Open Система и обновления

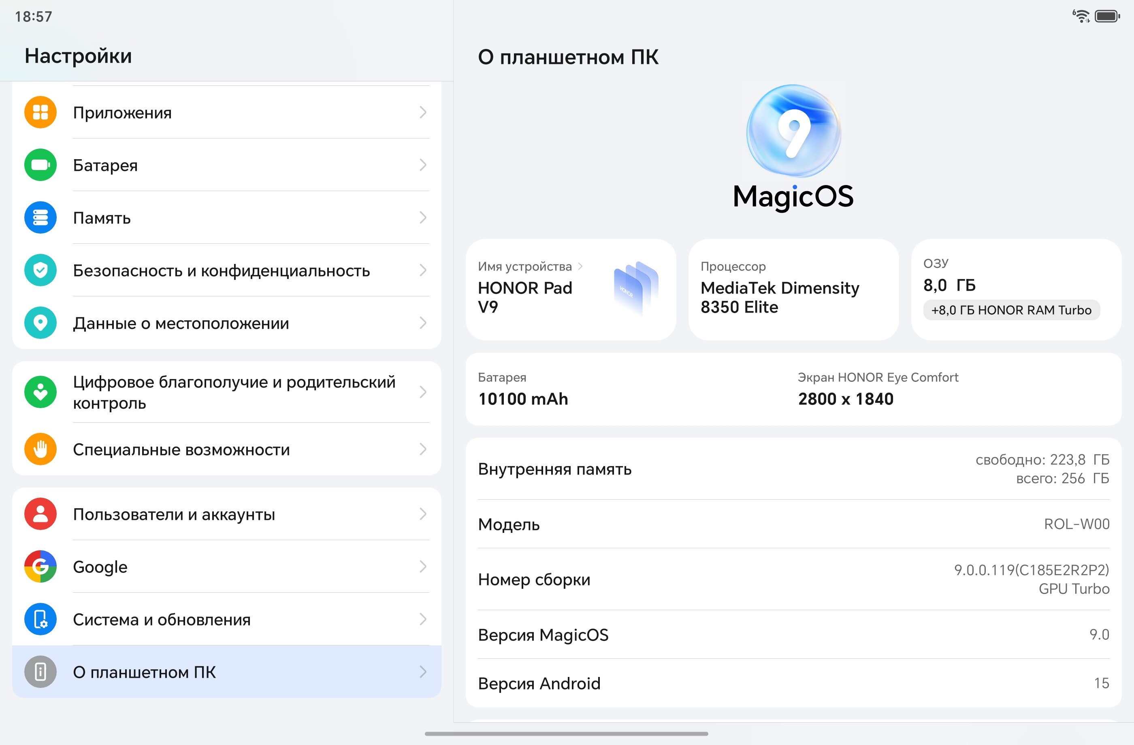227,619
